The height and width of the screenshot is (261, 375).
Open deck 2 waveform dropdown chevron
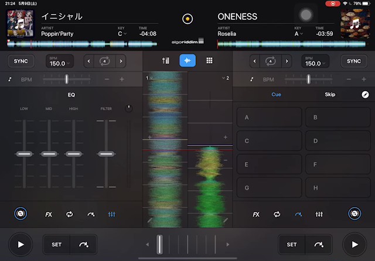click(225, 78)
